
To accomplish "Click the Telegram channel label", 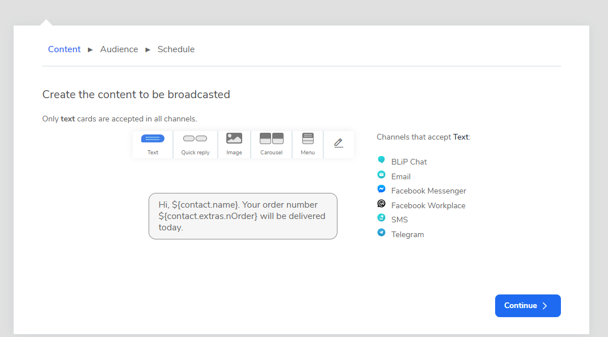I will pos(407,234).
